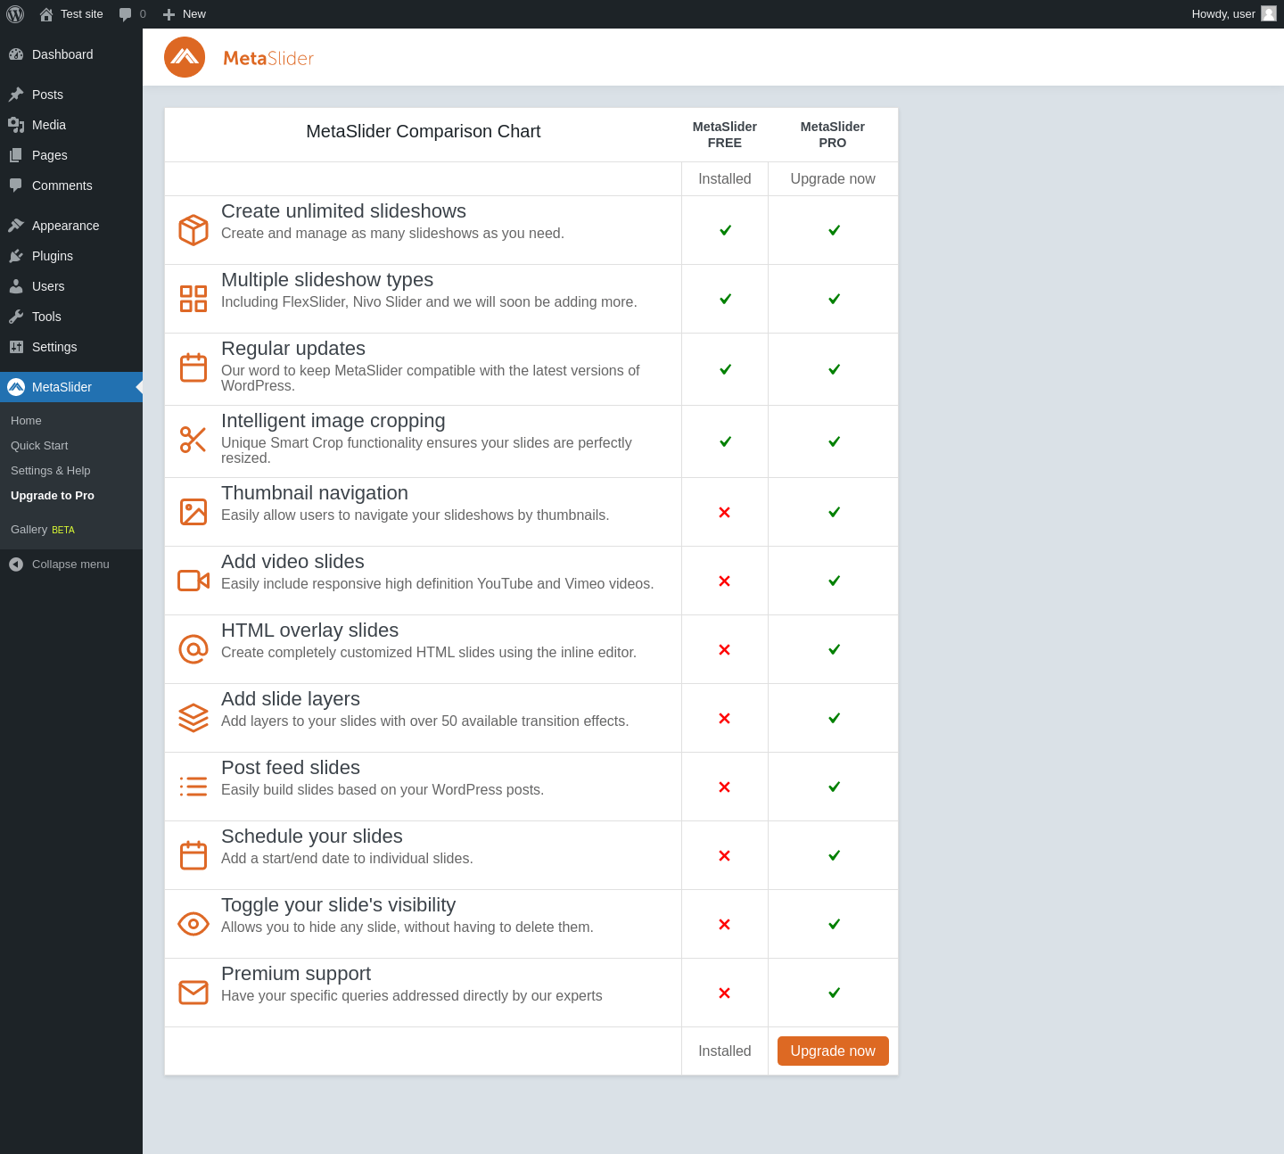Screen dimensions: 1284x1154
Task: Go to the Posts menu item
Action: 71,95
